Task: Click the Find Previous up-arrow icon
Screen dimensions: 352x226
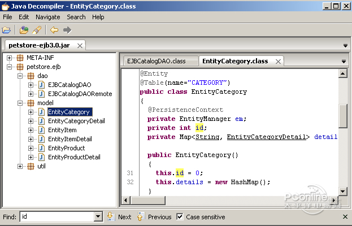Action: pos(141,216)
